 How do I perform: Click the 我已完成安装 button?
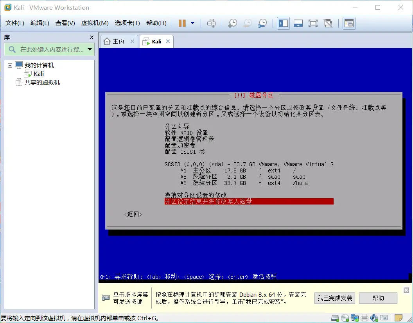[335, 298]
